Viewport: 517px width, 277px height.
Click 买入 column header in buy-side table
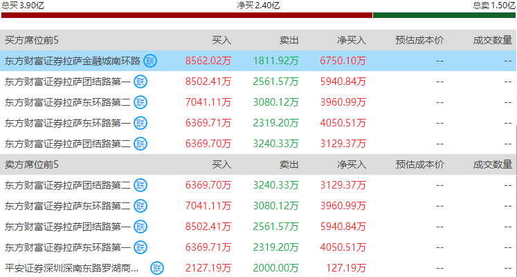[221, 40]
